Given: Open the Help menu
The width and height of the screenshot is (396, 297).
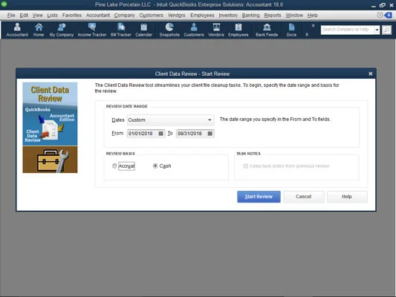Looking at the screenshot, I should click(312, 15).
